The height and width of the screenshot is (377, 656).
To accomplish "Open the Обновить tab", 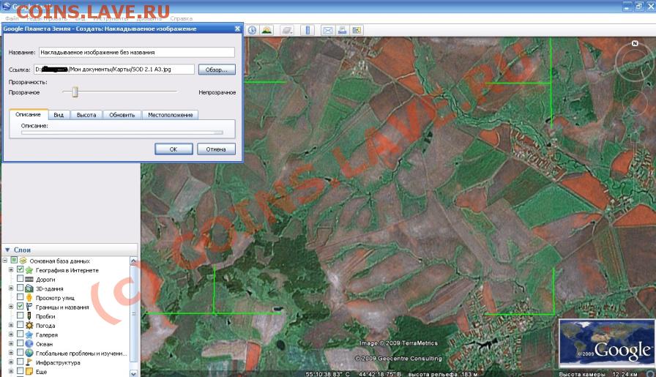I will (x=122, y=115).
